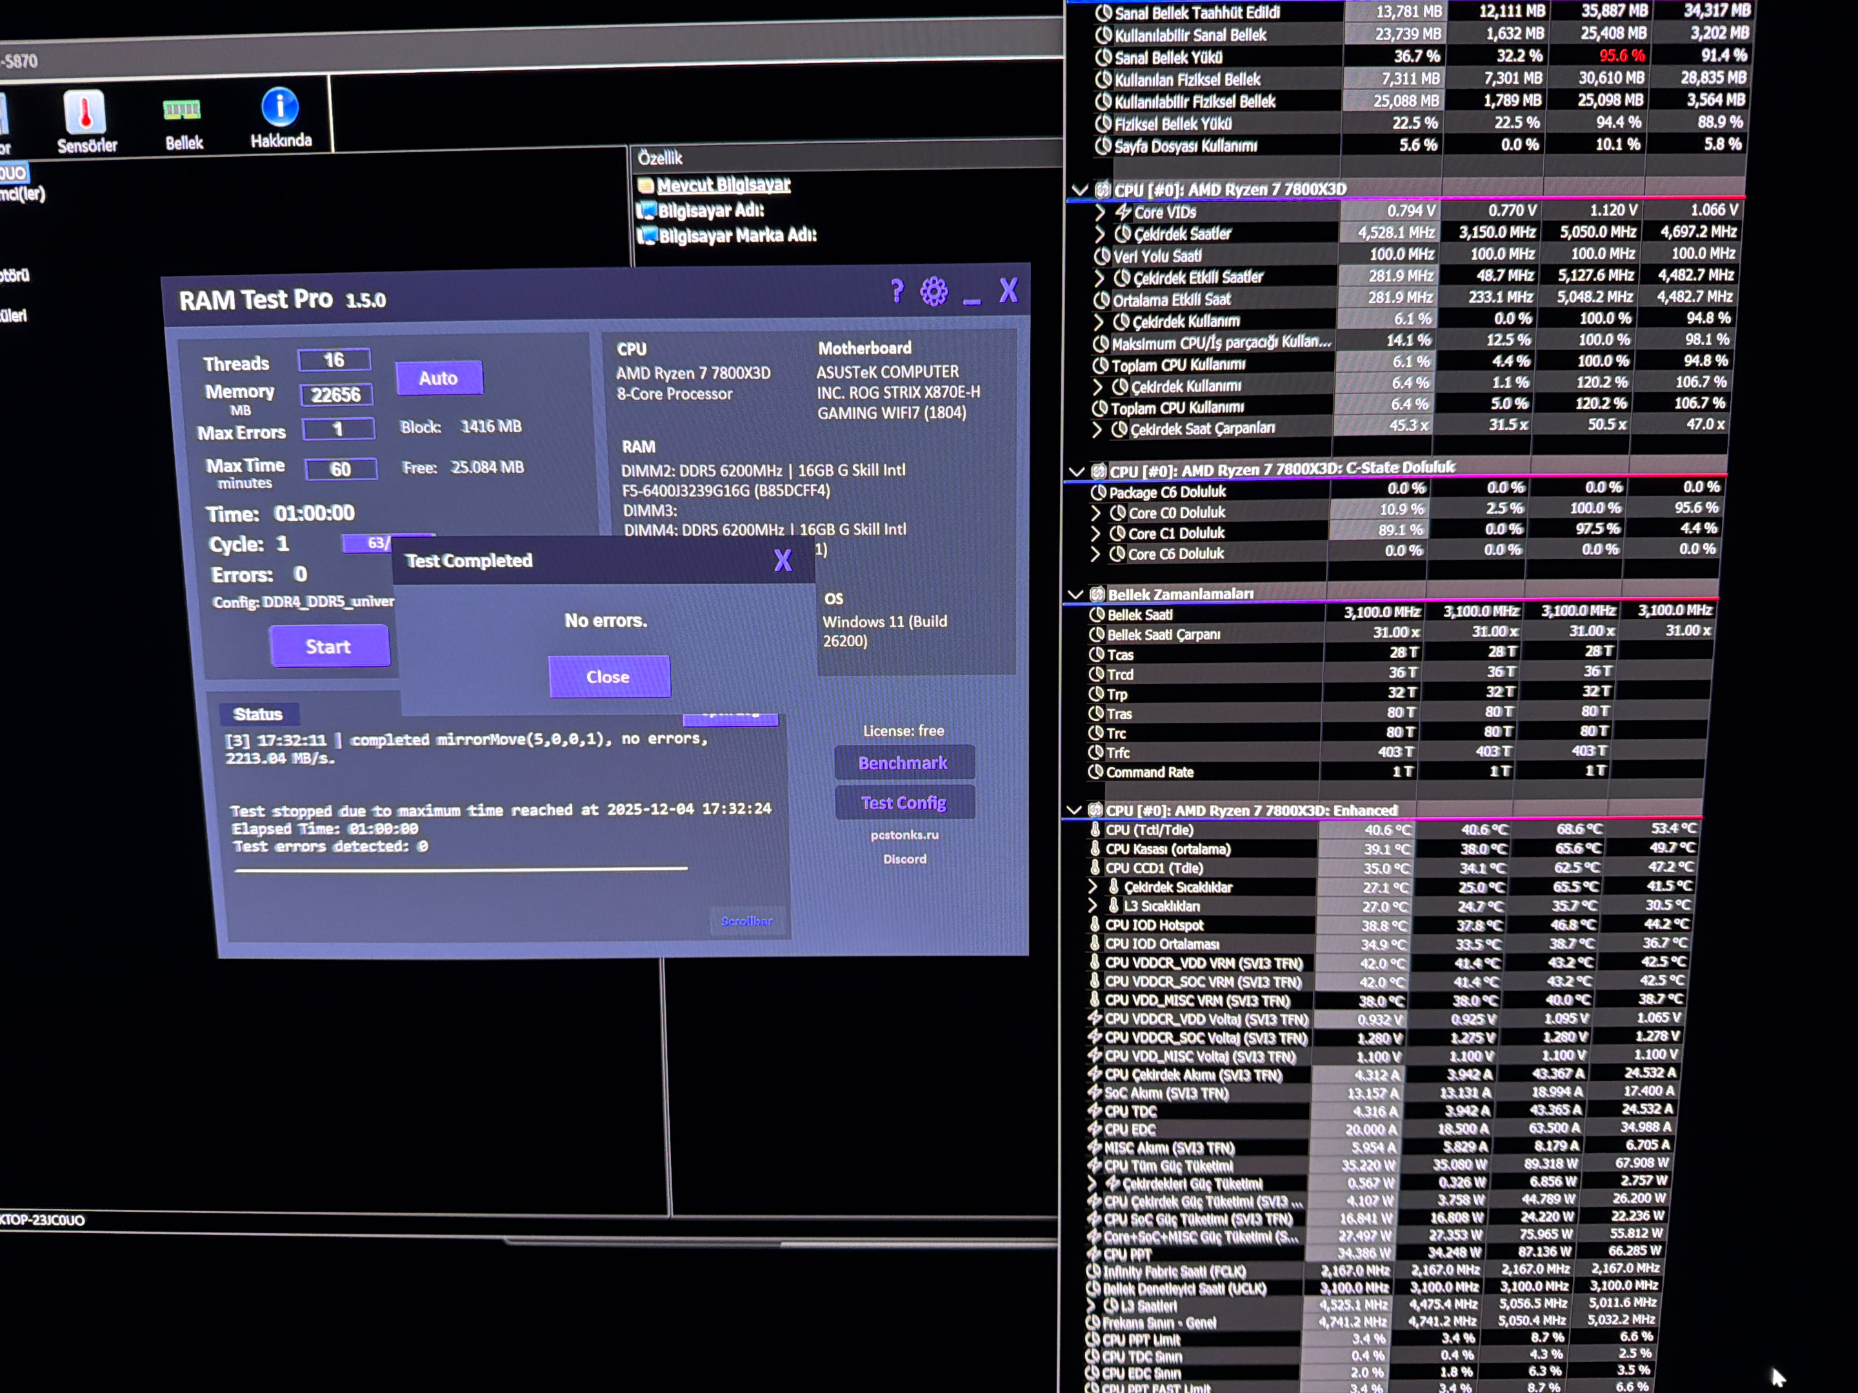Screen dimensions: 1858x1393
Task: Open the Hakkında info icon in HWiNFO
Action: coord(280,106)
